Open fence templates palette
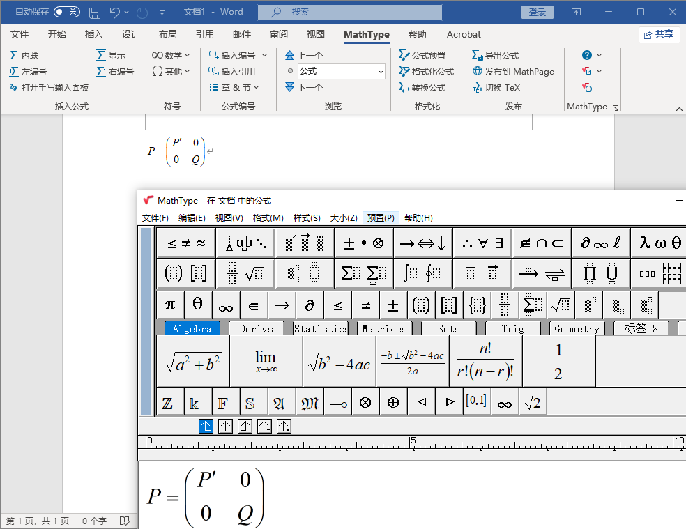Viewport: 686px width, 529px height. [186, 273]
